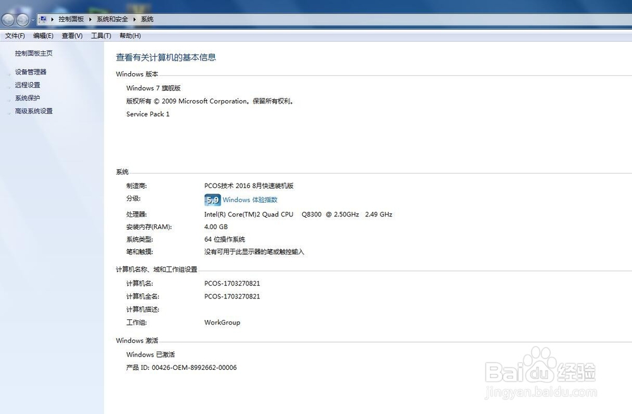The height and width of the screenshot is (414, 632).
Task: Open the 编辑(E) menu
Action: coord(43,36)
